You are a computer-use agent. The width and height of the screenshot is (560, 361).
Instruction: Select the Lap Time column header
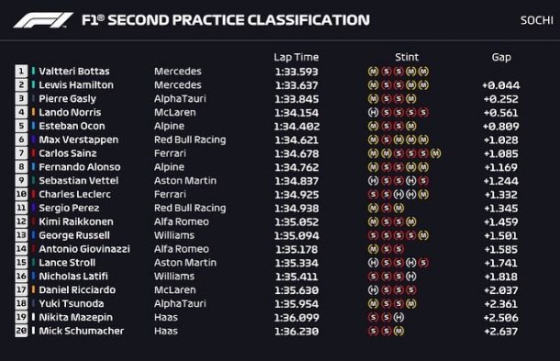pos(297,57)
